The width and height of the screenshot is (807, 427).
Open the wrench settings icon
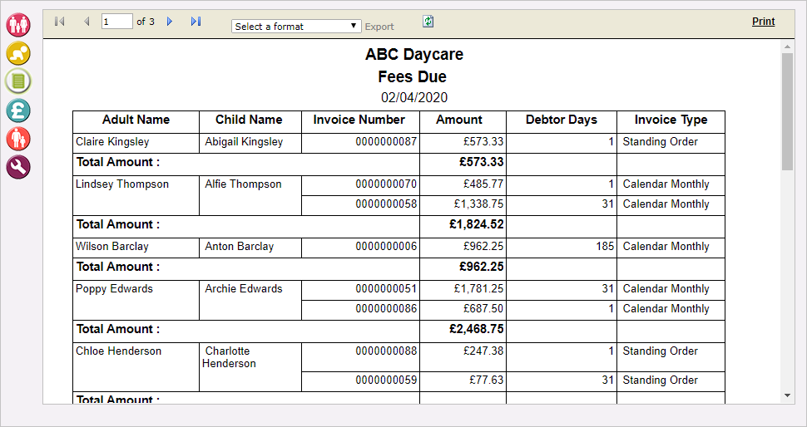(18, 166)
